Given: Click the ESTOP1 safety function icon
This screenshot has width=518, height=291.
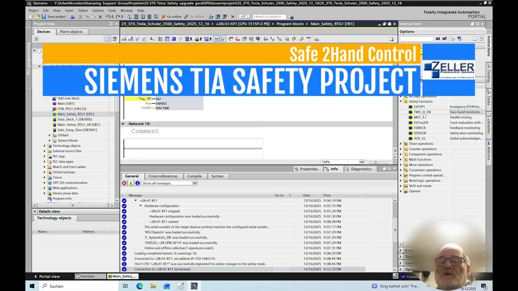Looking at the screenshot, I should coord(411,107).
